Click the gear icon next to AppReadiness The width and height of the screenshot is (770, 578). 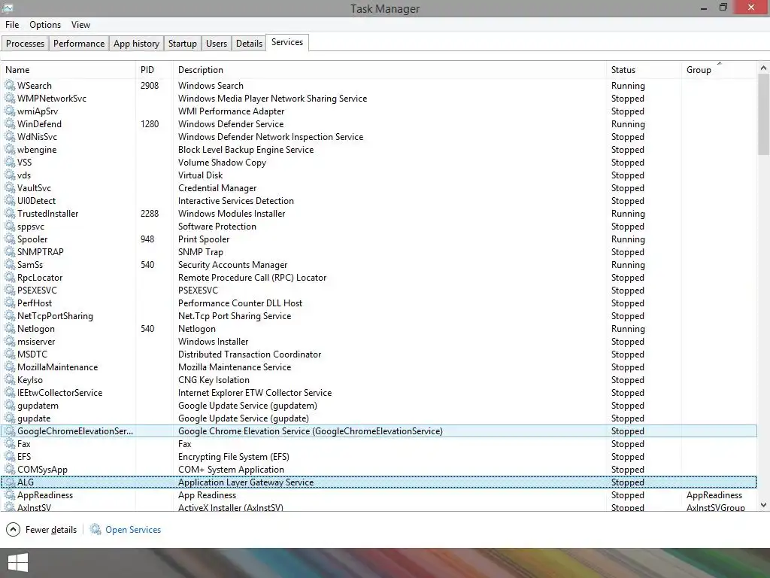point(9,495)
